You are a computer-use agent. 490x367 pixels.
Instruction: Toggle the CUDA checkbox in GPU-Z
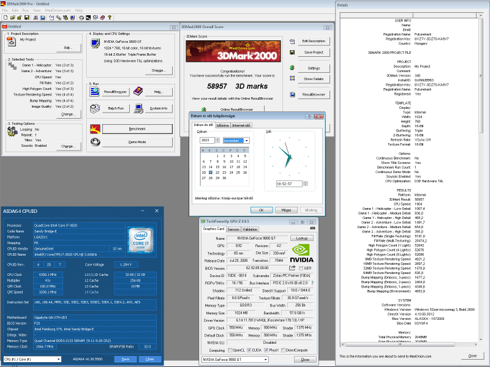pyautogui.click(x=249, y=350)
